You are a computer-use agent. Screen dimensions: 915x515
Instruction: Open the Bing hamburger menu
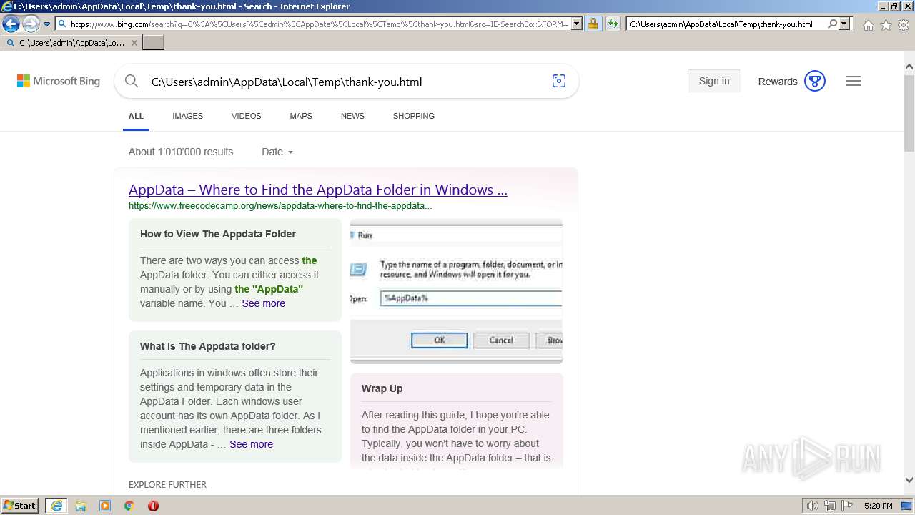[854, 81]
